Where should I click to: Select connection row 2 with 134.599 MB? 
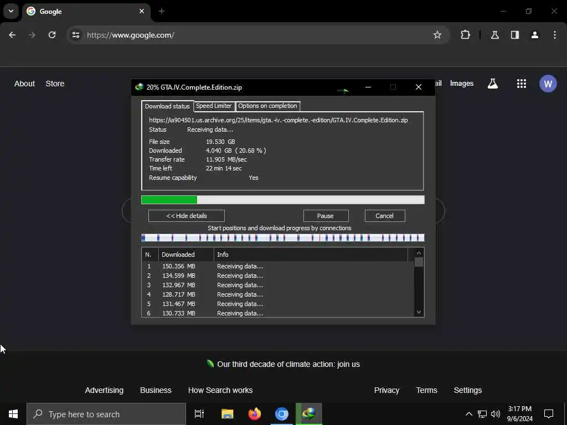(x=278, y=276)
